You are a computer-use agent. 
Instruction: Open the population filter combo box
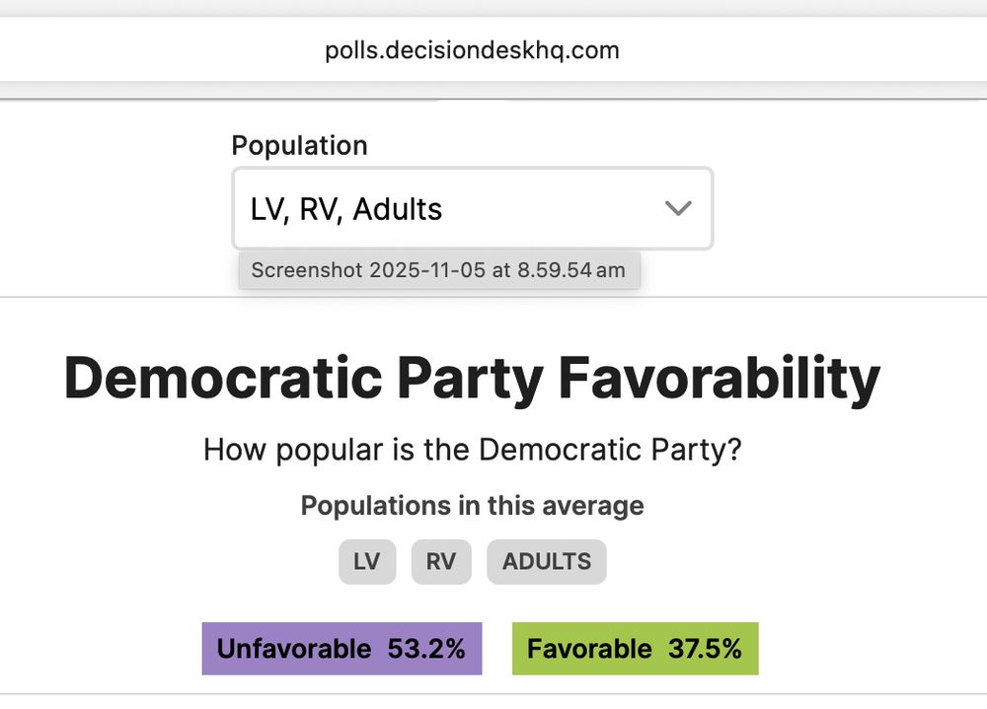coord(472,208)
